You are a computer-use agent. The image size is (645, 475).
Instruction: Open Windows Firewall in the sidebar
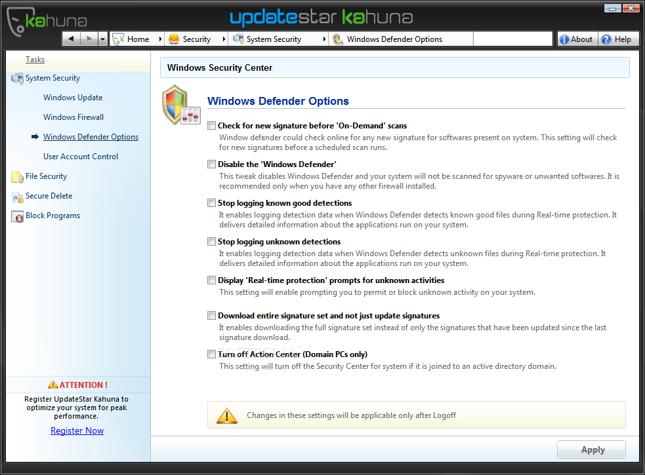point(73,117)
